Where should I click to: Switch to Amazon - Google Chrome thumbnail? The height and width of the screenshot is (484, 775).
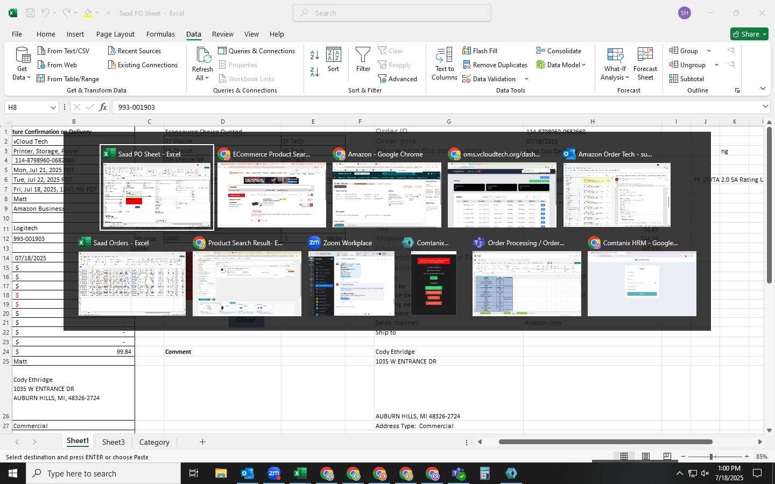click(x=387, y=195)
